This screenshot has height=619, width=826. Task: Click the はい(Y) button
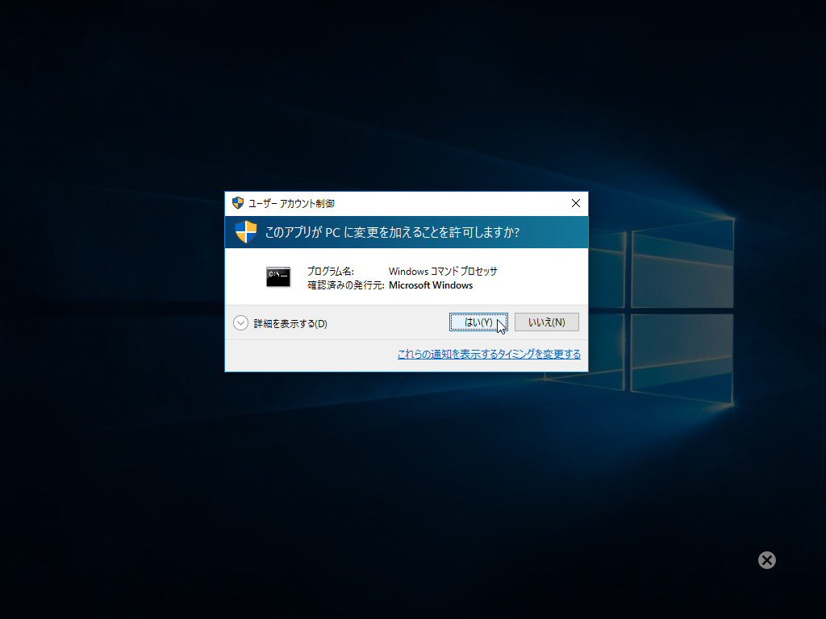click(478, 322)
